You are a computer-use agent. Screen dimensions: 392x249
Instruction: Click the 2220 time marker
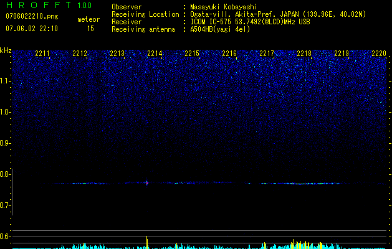coord(379,54)
